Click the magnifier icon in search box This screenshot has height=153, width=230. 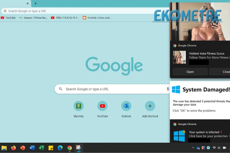point(60,89)
